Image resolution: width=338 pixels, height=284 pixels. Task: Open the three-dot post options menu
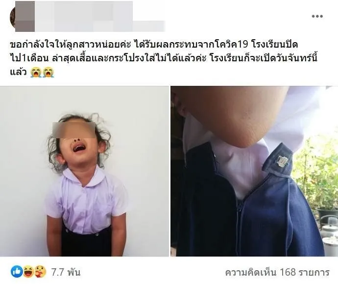pos(317,16)
